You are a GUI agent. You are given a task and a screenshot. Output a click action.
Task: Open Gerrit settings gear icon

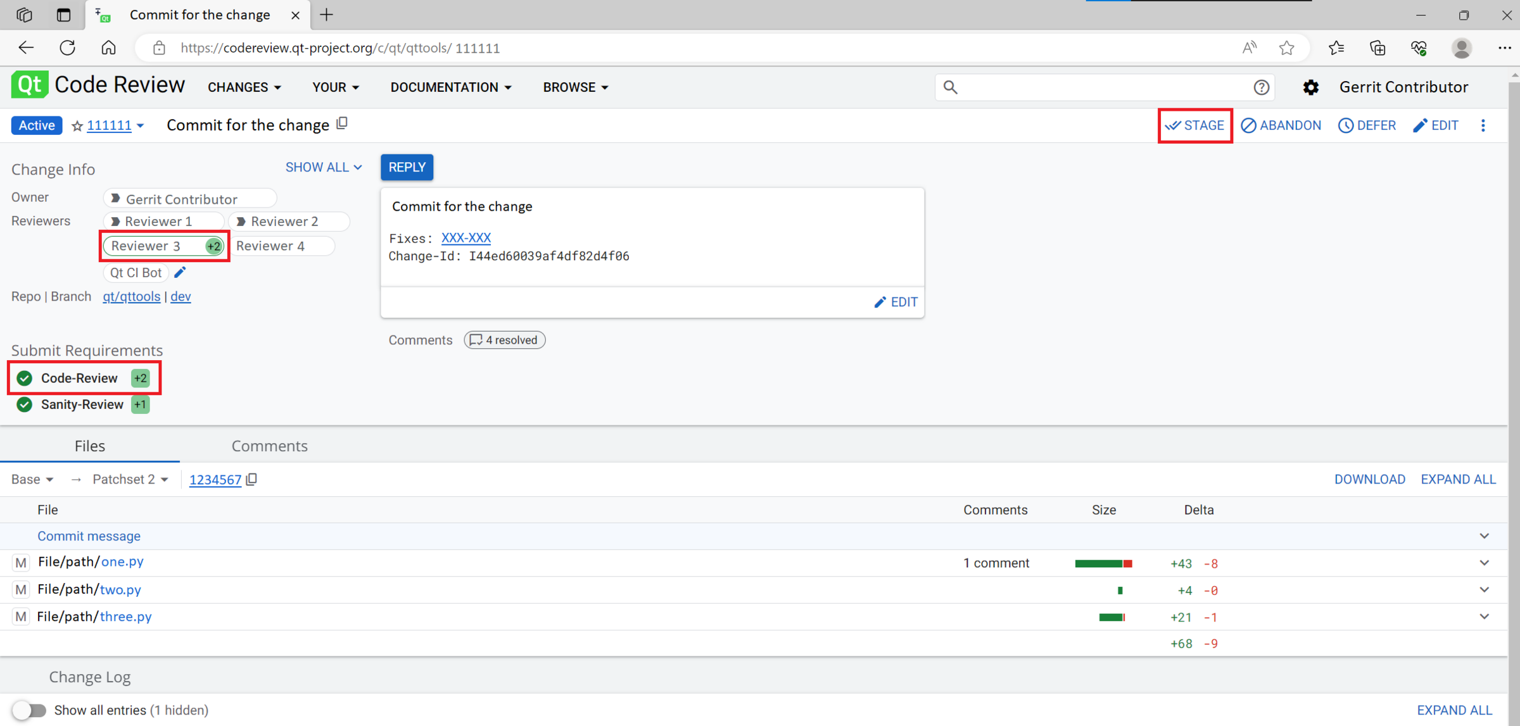coord(1311,87)
